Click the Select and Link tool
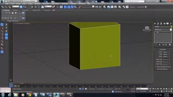This screenshot has width=173, height=97. click(x=2, y=7)
